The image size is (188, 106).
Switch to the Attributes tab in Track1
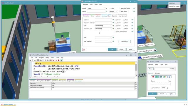pyautogui.click(x=86, y=16)
